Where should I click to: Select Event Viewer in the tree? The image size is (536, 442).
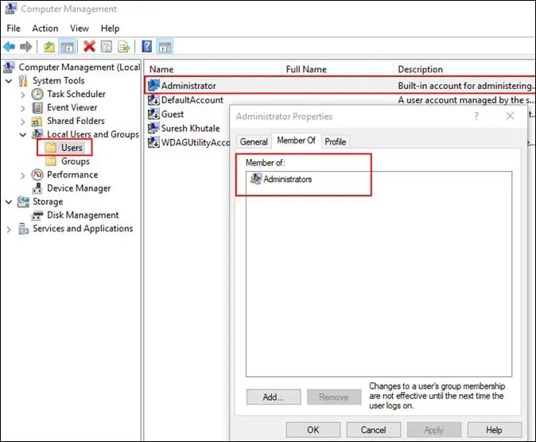tap(72, 107)
